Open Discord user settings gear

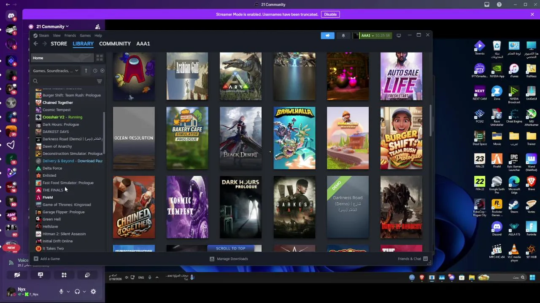click(93, 292)
